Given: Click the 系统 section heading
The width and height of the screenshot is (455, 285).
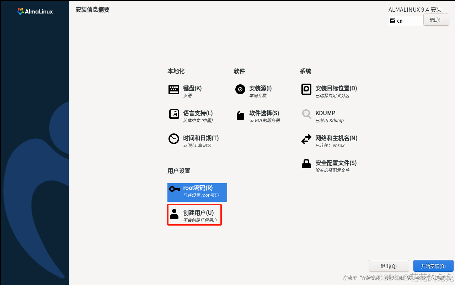Looking at the screenshot, I should coord(305,71).
